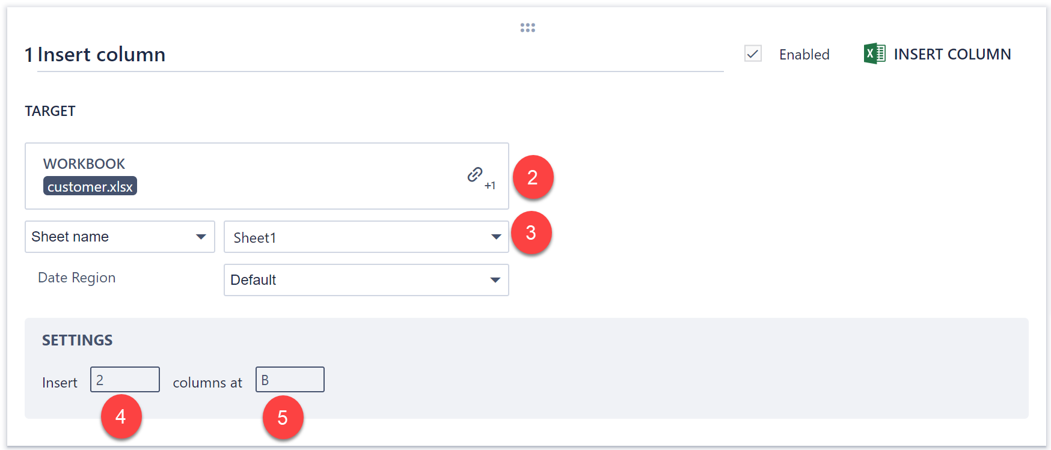Click the red callout badge numbered 4
This screenshot has height=450, width=1051.
tap(121, 416)
